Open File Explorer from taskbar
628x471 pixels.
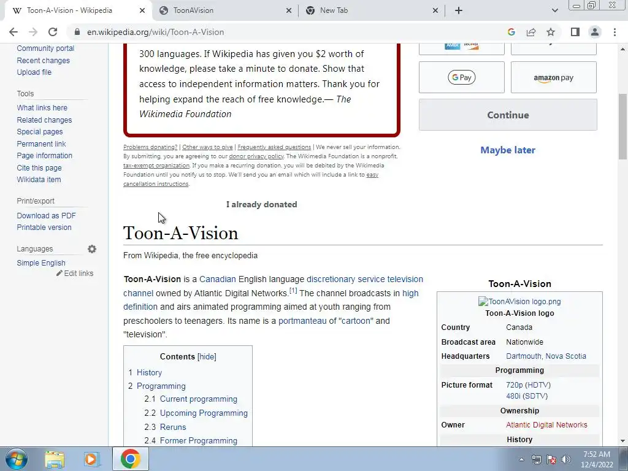click(x=55, y=459)
